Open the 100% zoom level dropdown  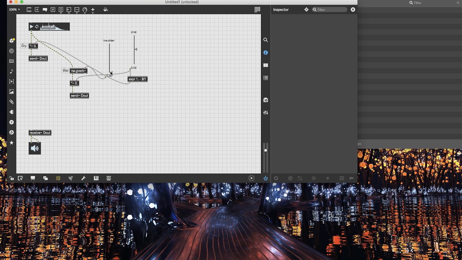click(x=14, y=9)
